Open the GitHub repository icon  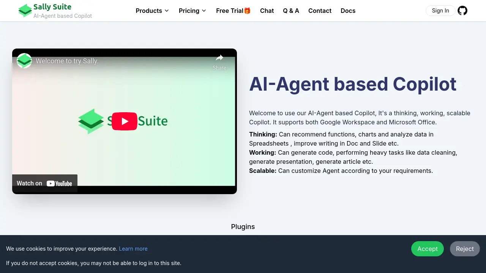(462, 11)
